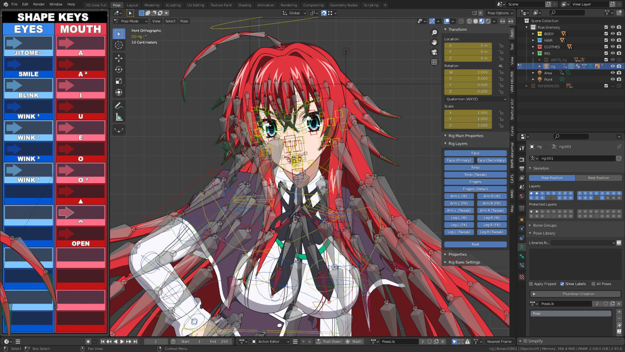Open the Select menu in viewport header
The image size is (625, 352).
(x=170, y=21)
